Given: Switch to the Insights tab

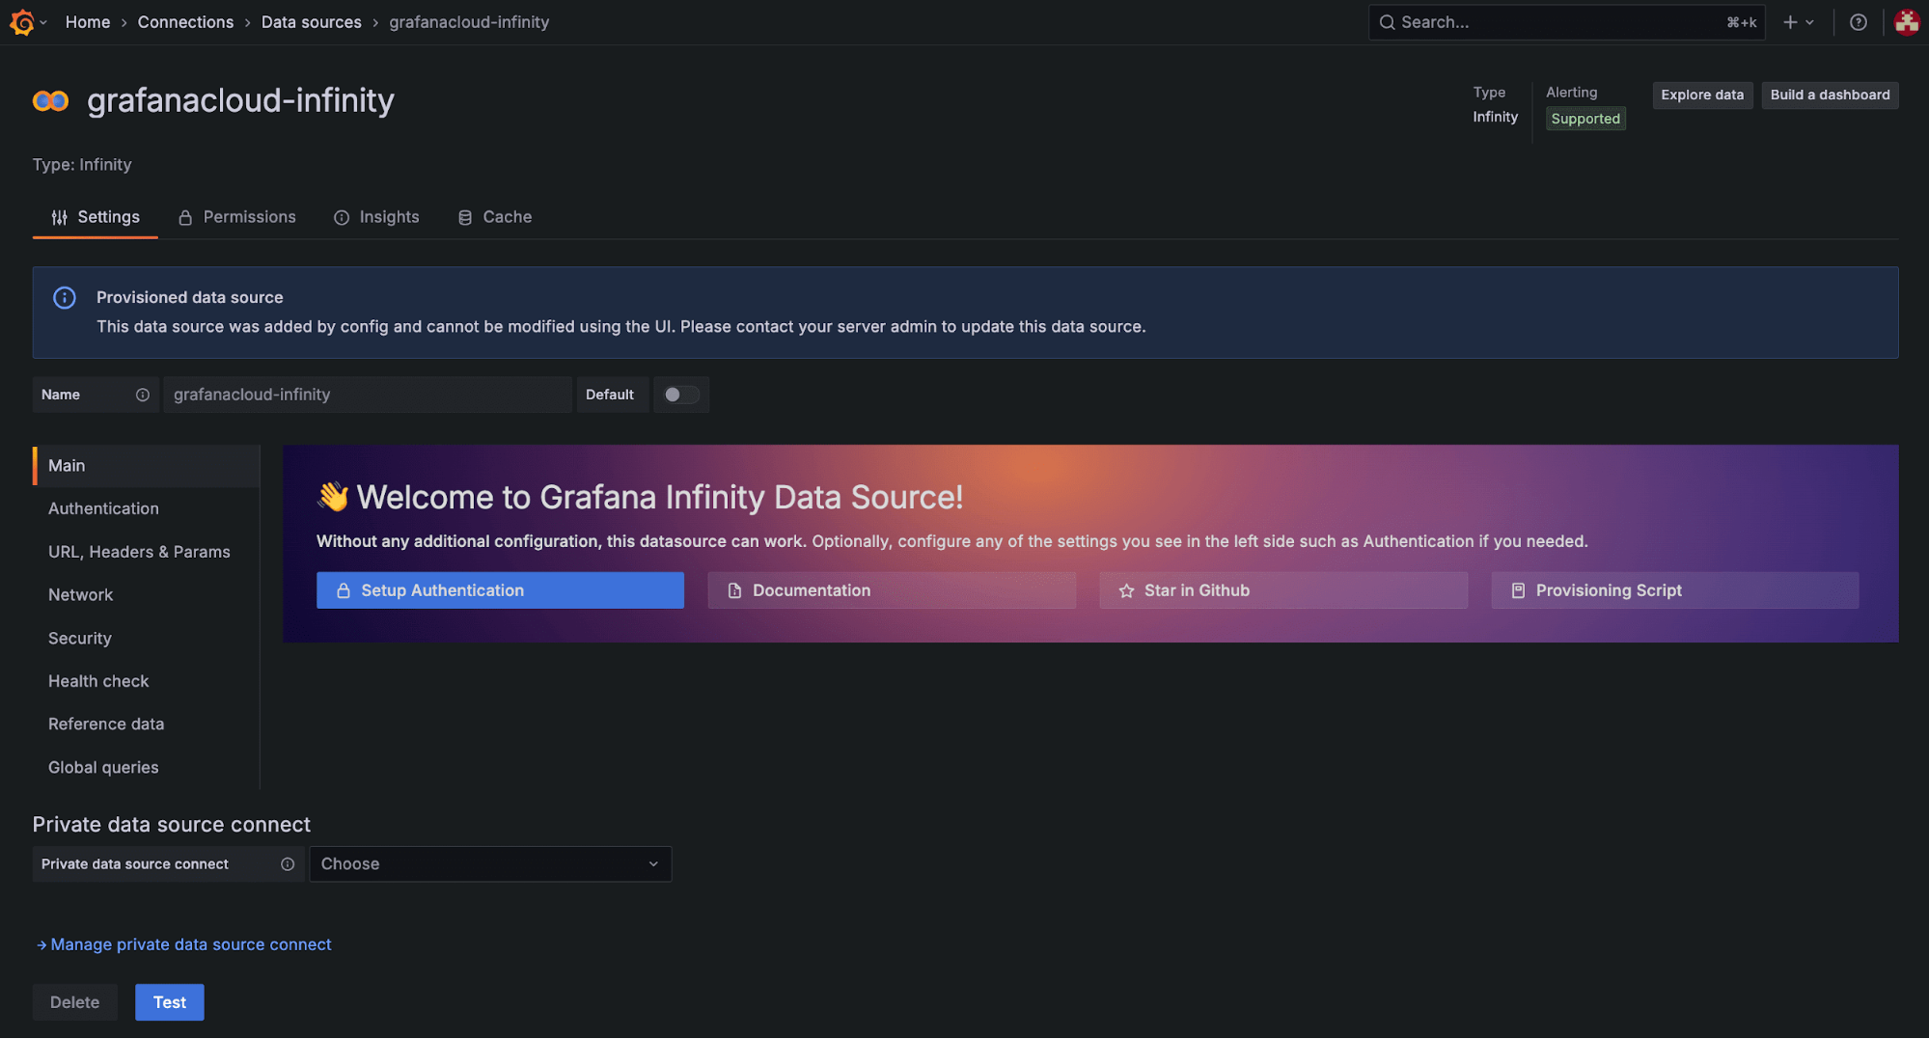Looking at the screenshot, I should (376, 217).
